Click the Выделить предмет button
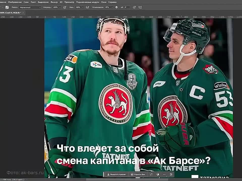This screenshot has width=242, height=181. (x=117, y=174)
